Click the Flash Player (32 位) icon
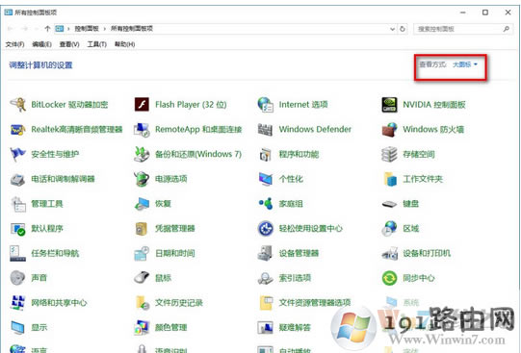The height and width of the screenshot is (353, 521). tap(142, 105)
